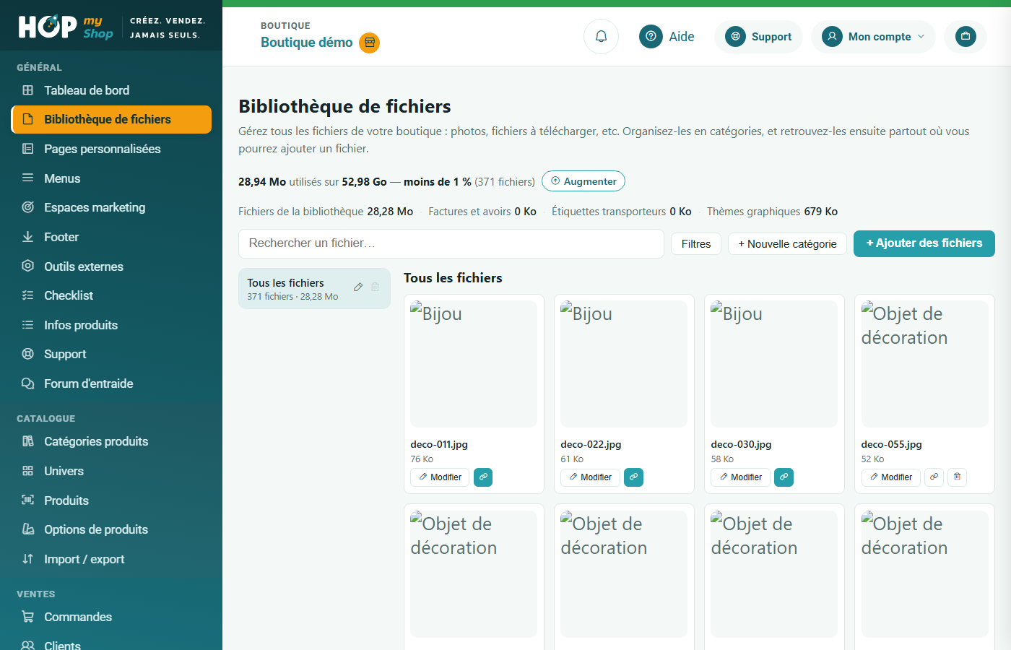Open the deco-030.jpg thumbnail
The width and height of the screenshot is (1011, 650).
(774, 364)
